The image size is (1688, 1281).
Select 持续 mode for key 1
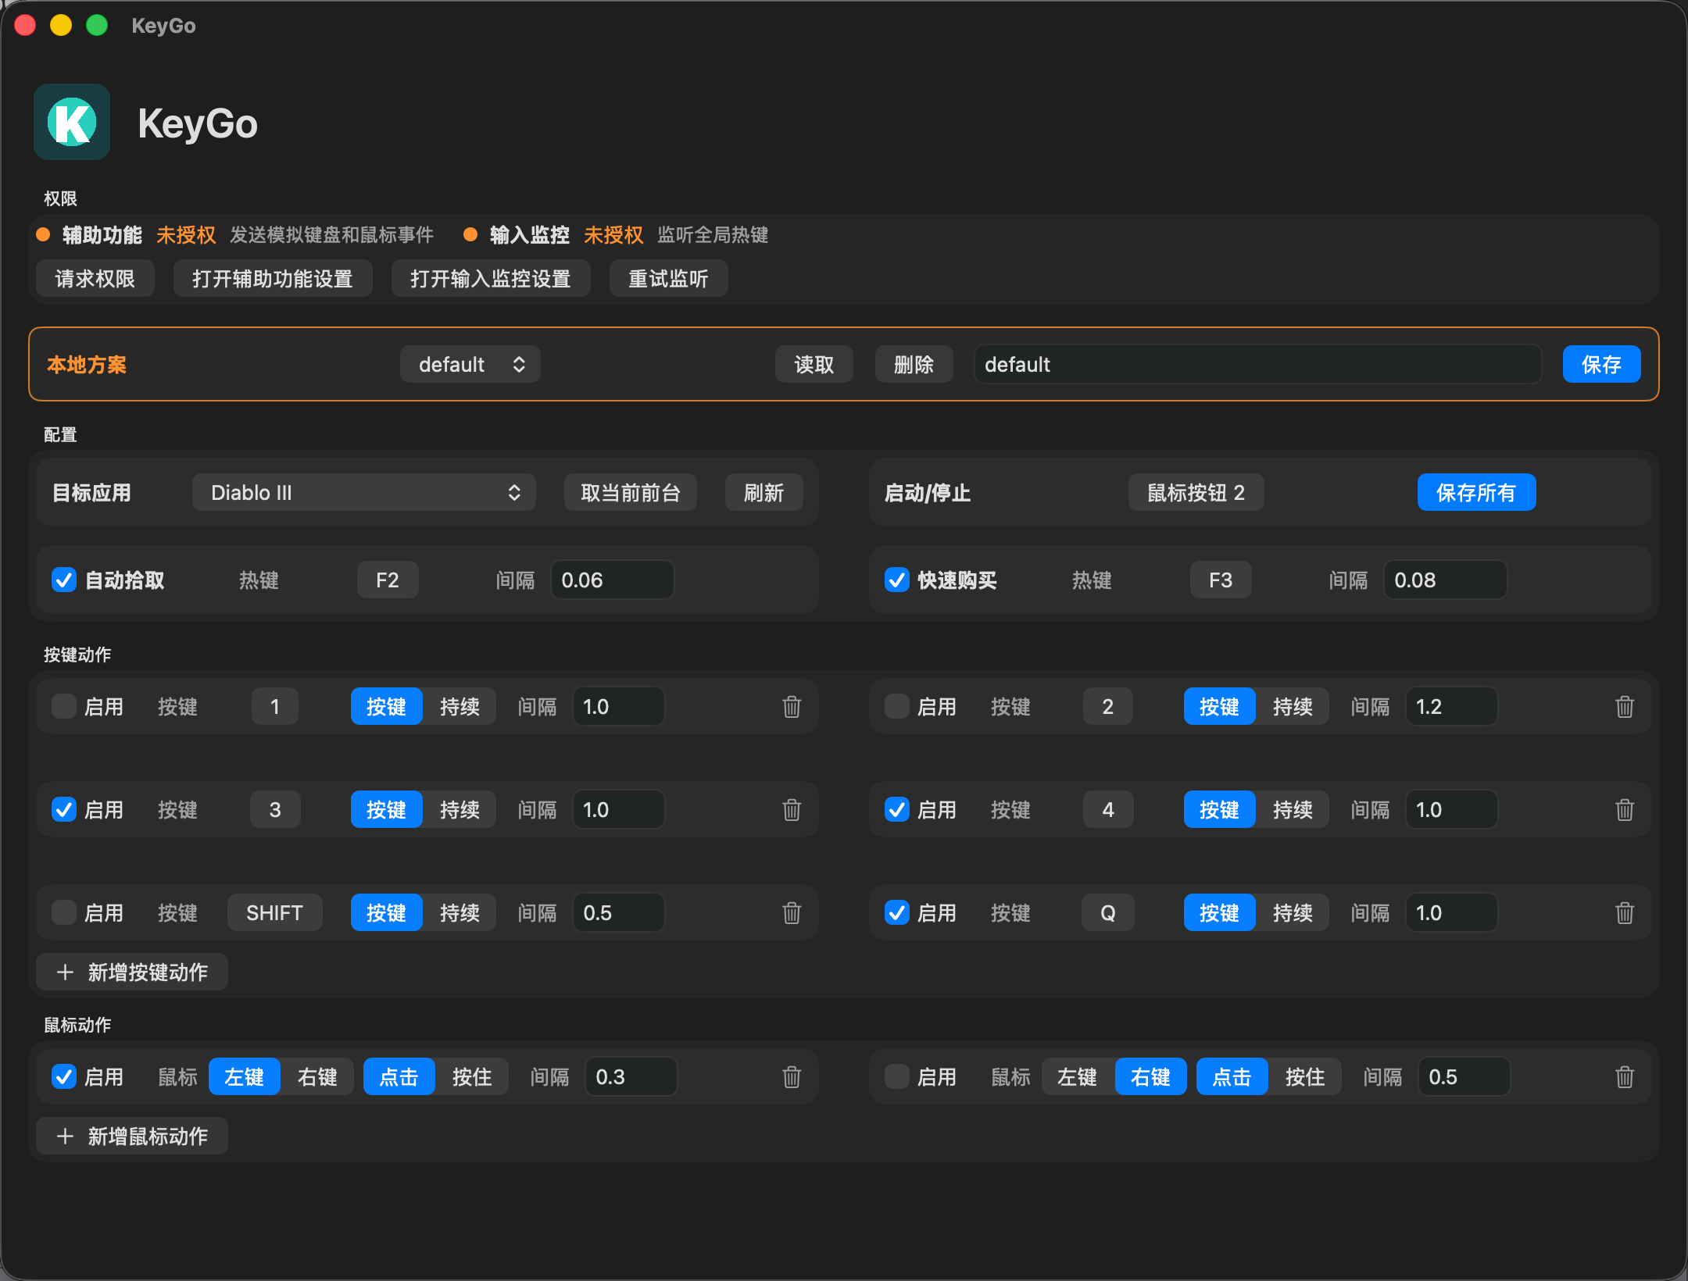pyautogui.click(x=460, y=707)
